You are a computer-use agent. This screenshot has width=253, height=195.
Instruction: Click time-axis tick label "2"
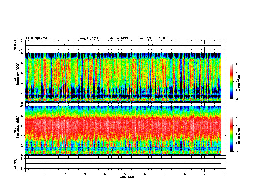65,174
